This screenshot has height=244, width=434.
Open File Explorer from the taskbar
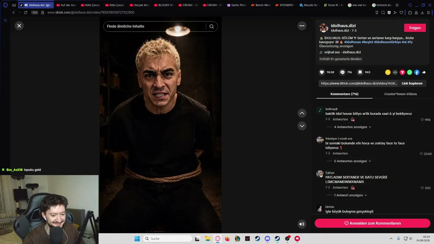coord(208,239)
